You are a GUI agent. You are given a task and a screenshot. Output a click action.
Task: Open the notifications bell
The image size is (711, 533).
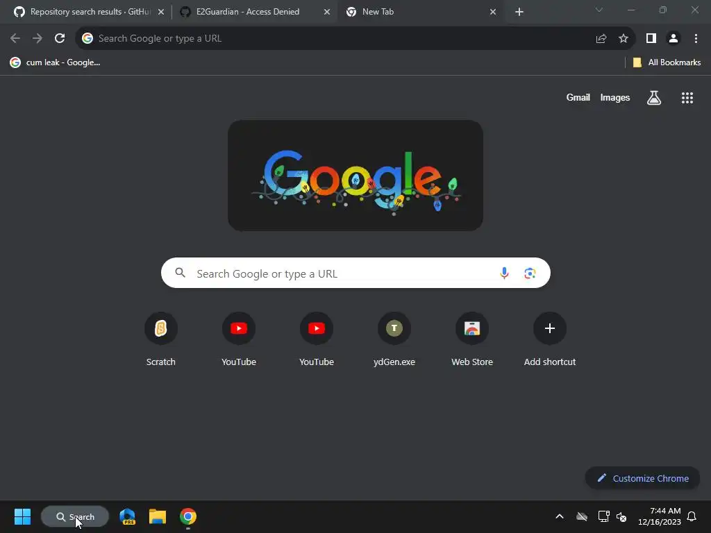[x=692, y=516]
